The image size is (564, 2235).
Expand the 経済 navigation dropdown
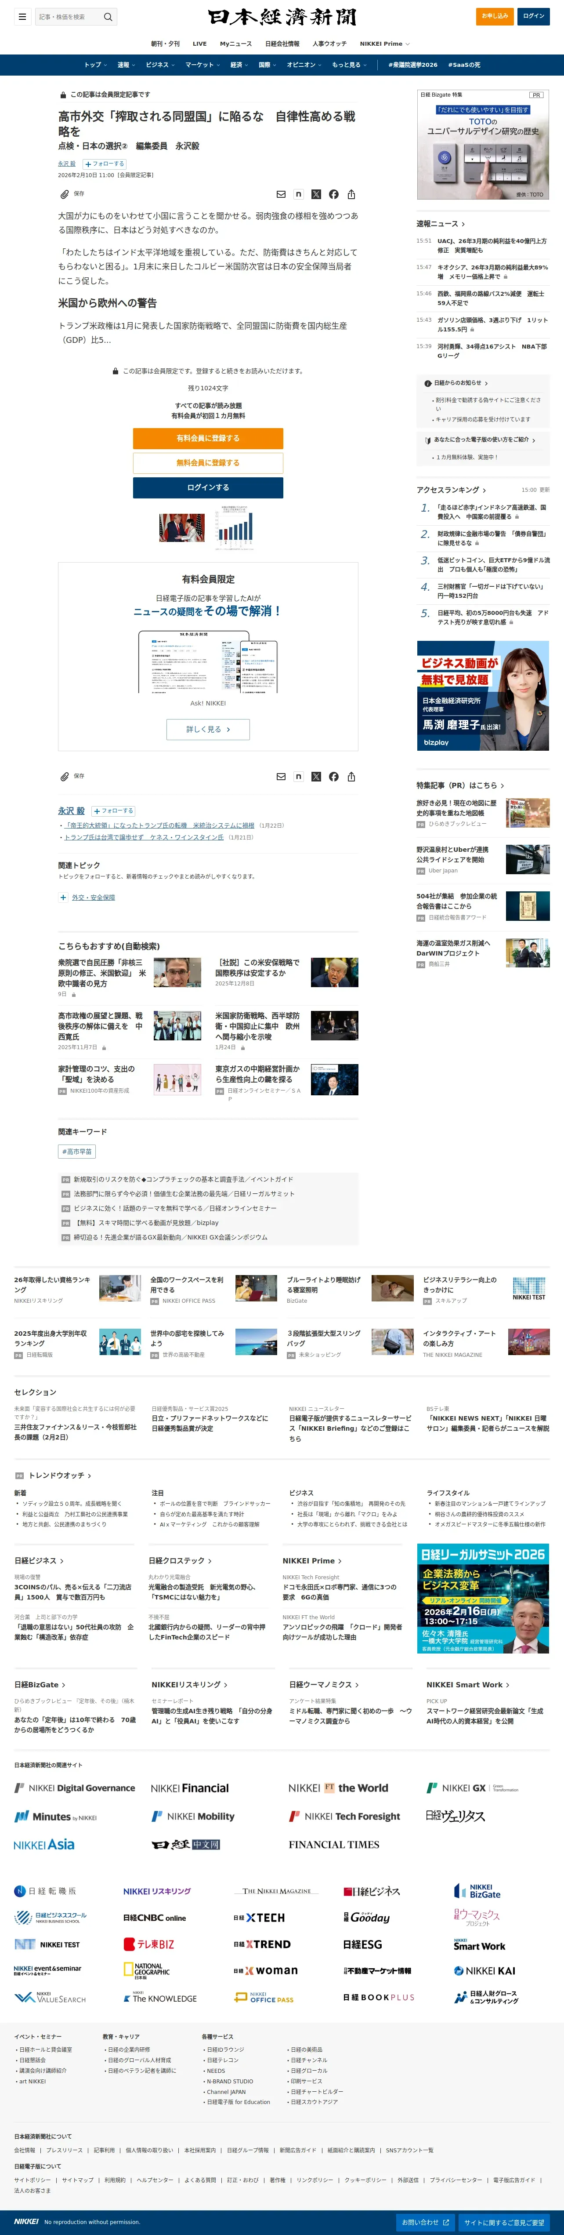239,65
